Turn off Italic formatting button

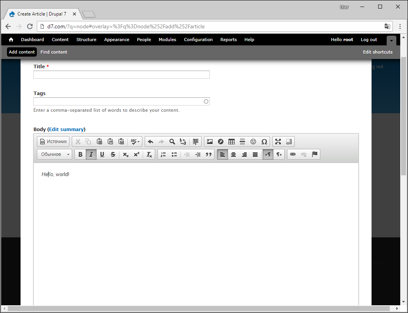[91, 154]
